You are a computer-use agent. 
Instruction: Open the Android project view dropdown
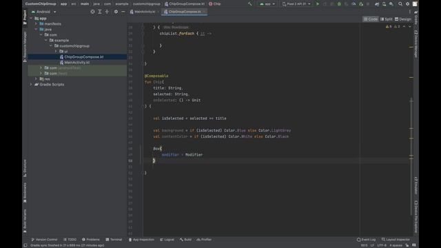(43, 12)
